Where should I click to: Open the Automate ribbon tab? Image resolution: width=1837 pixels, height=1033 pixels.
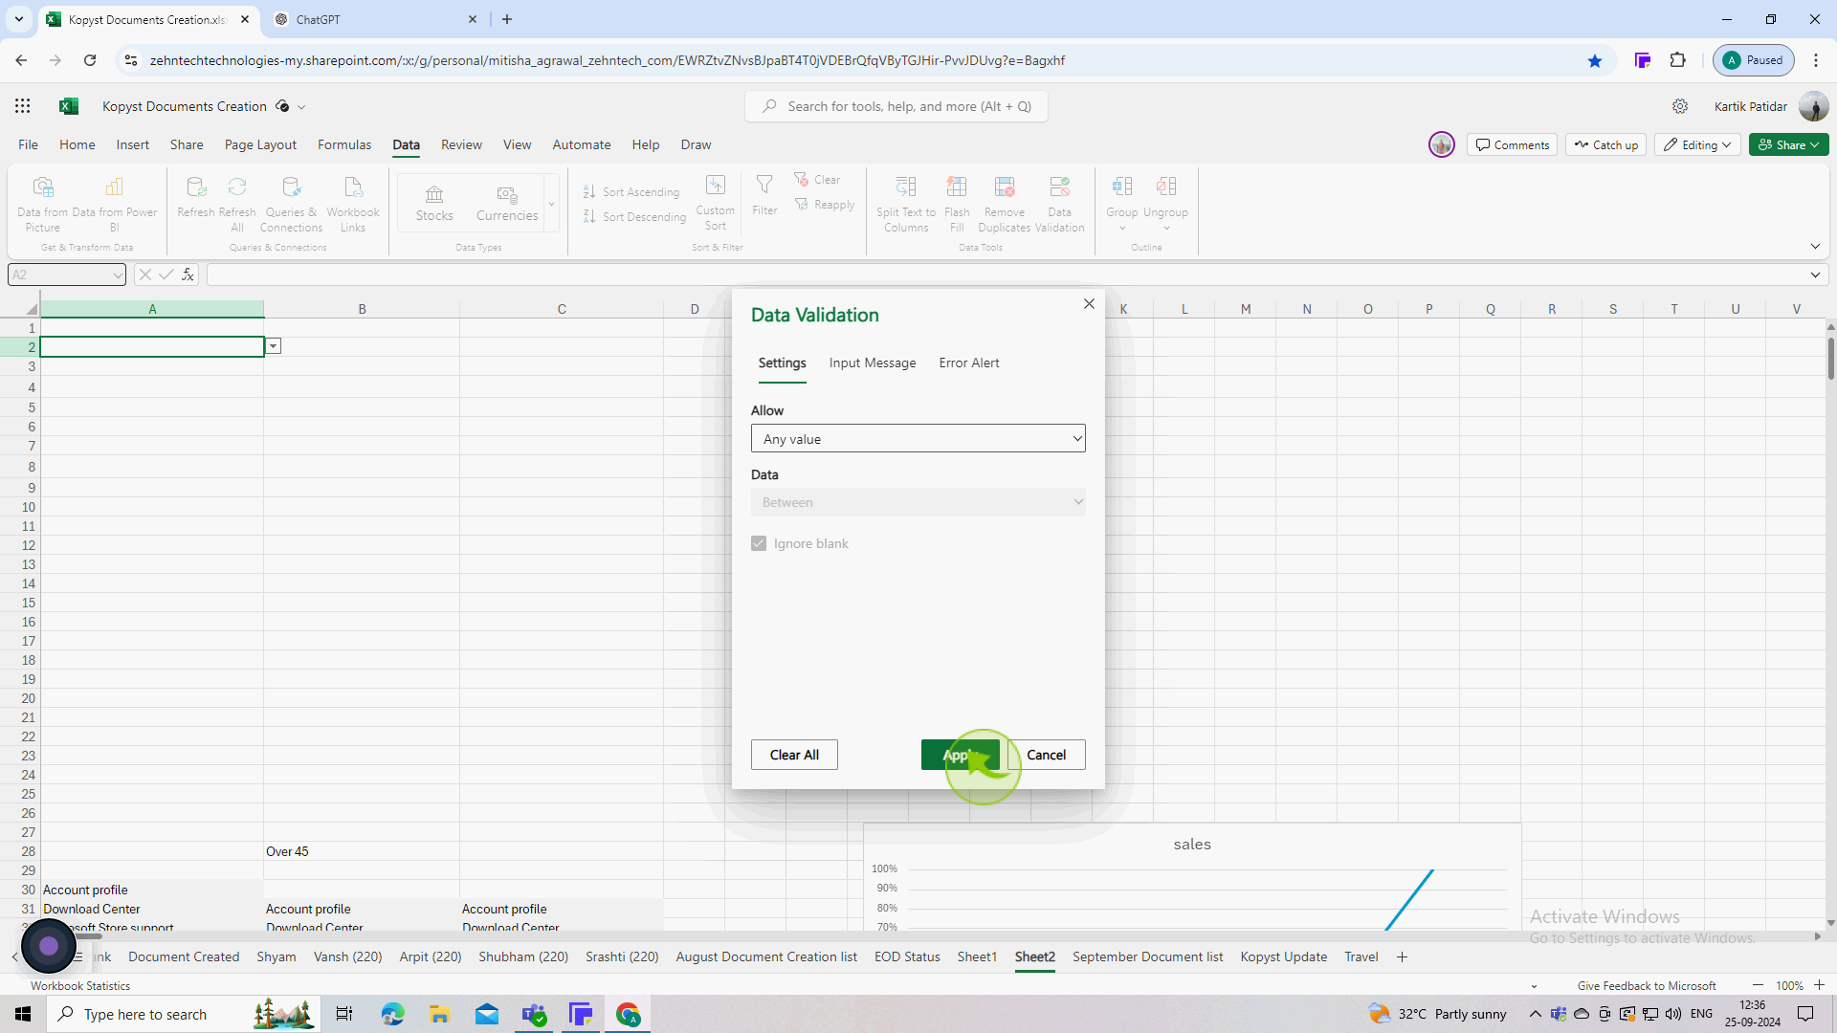tap(582, 144)
